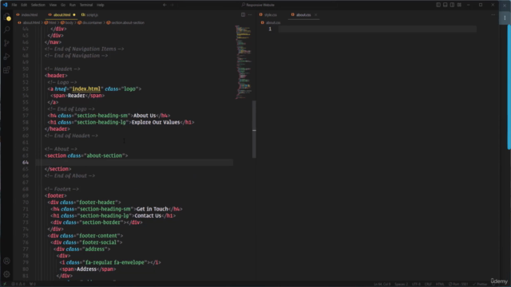The width and height of the screenshot is (511, 287).
Task: Click the remote window status bar icon
Action: point(5,284)
